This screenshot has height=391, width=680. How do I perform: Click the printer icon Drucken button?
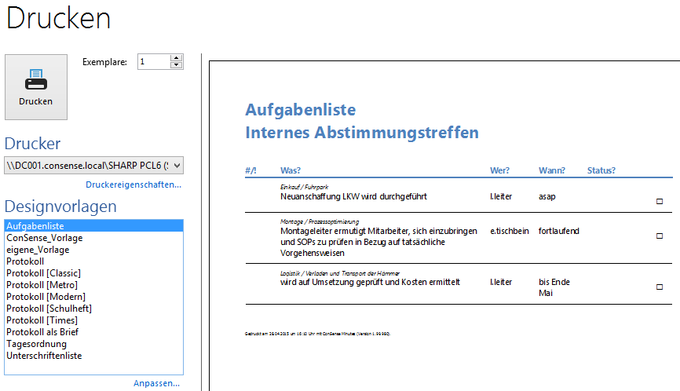coord(36,86)
